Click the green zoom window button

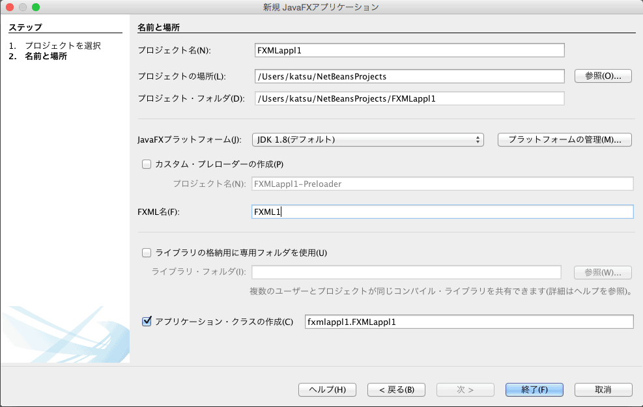coord(36,7)
